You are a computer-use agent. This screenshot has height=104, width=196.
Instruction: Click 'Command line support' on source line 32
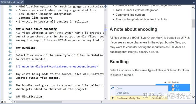[x=35, y=18]
